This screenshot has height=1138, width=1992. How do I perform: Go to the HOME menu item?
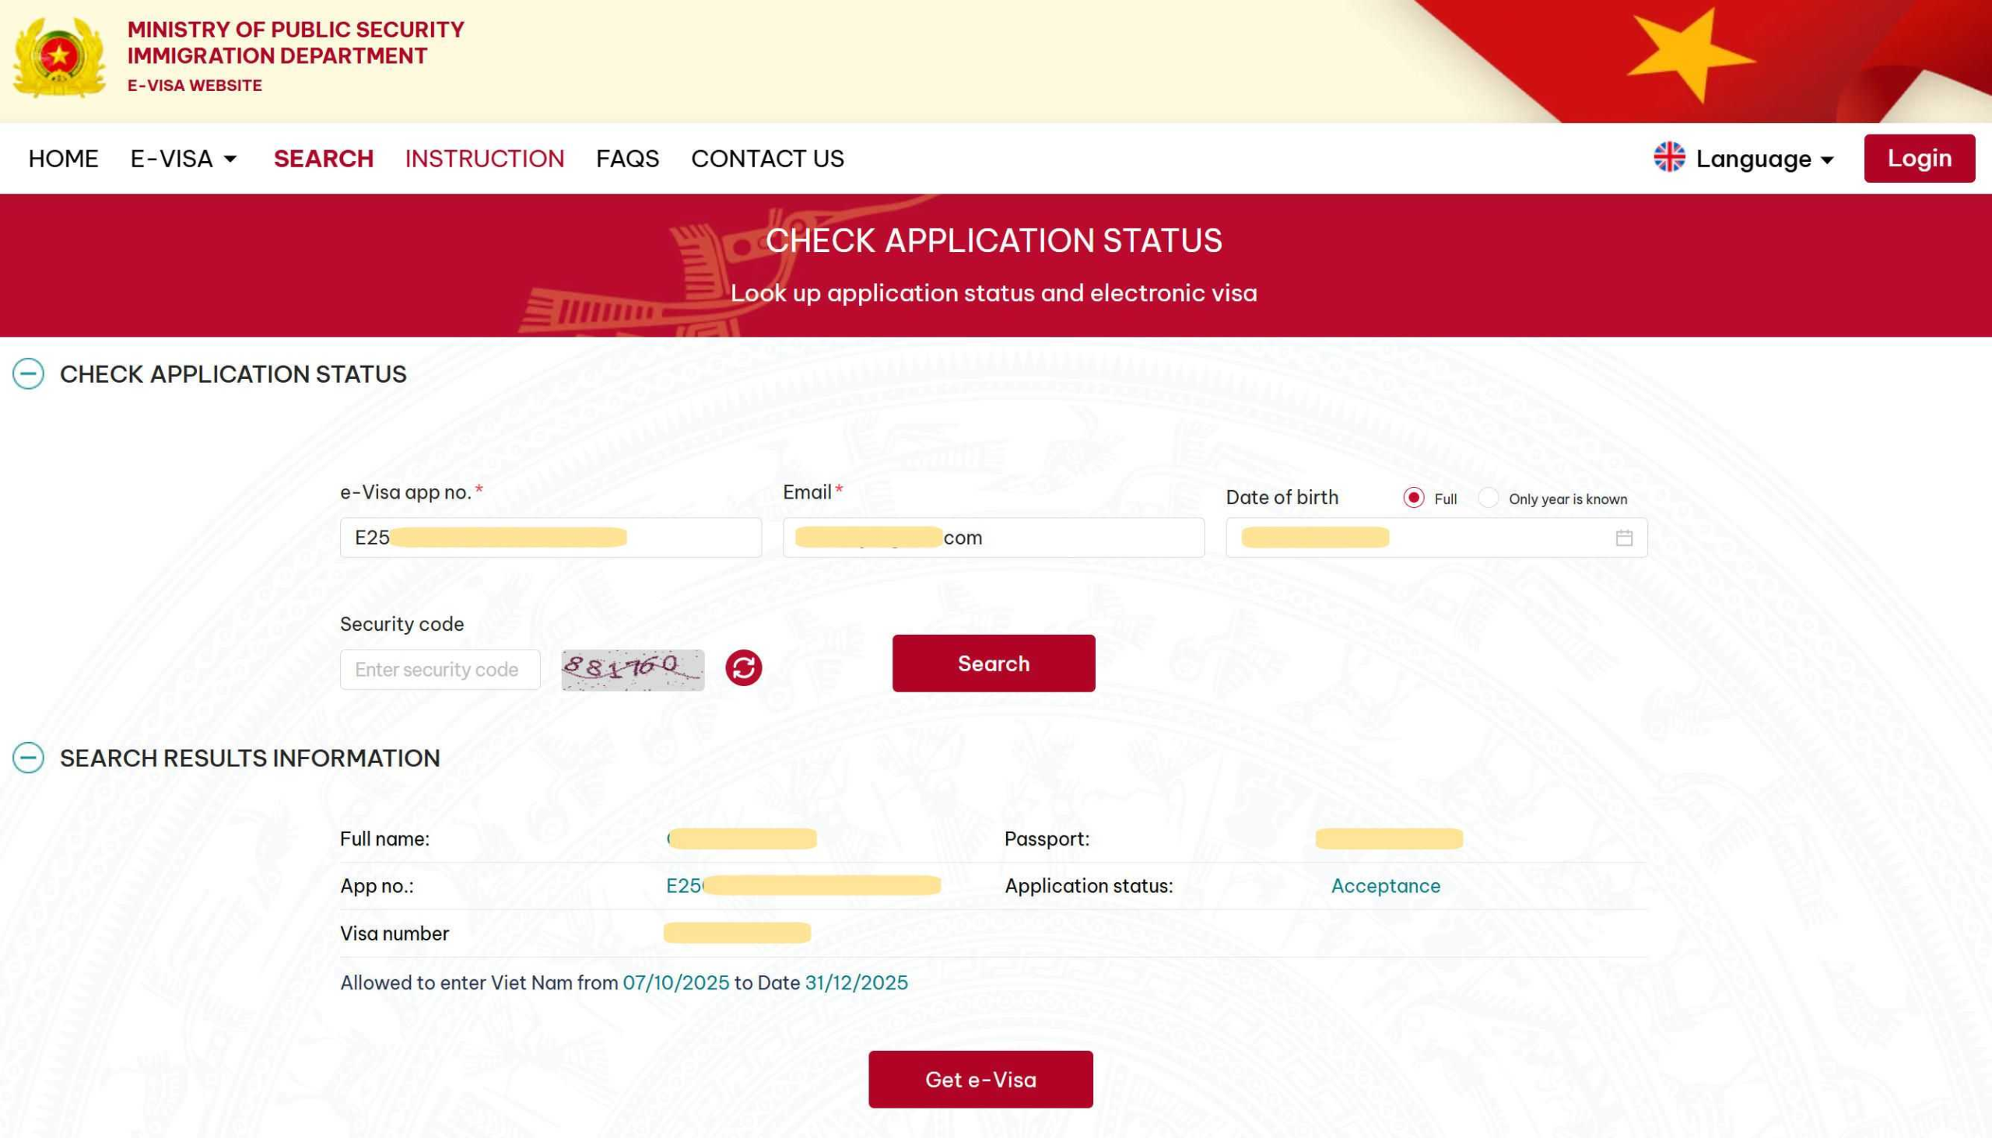(x=63, y=159)
